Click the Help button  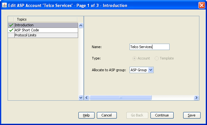(86, 115)
